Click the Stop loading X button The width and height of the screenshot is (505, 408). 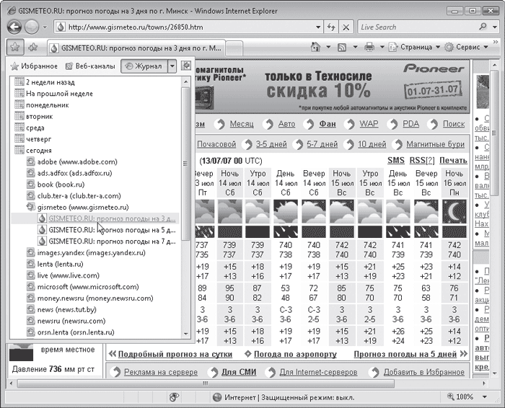(x=346, y=27)
